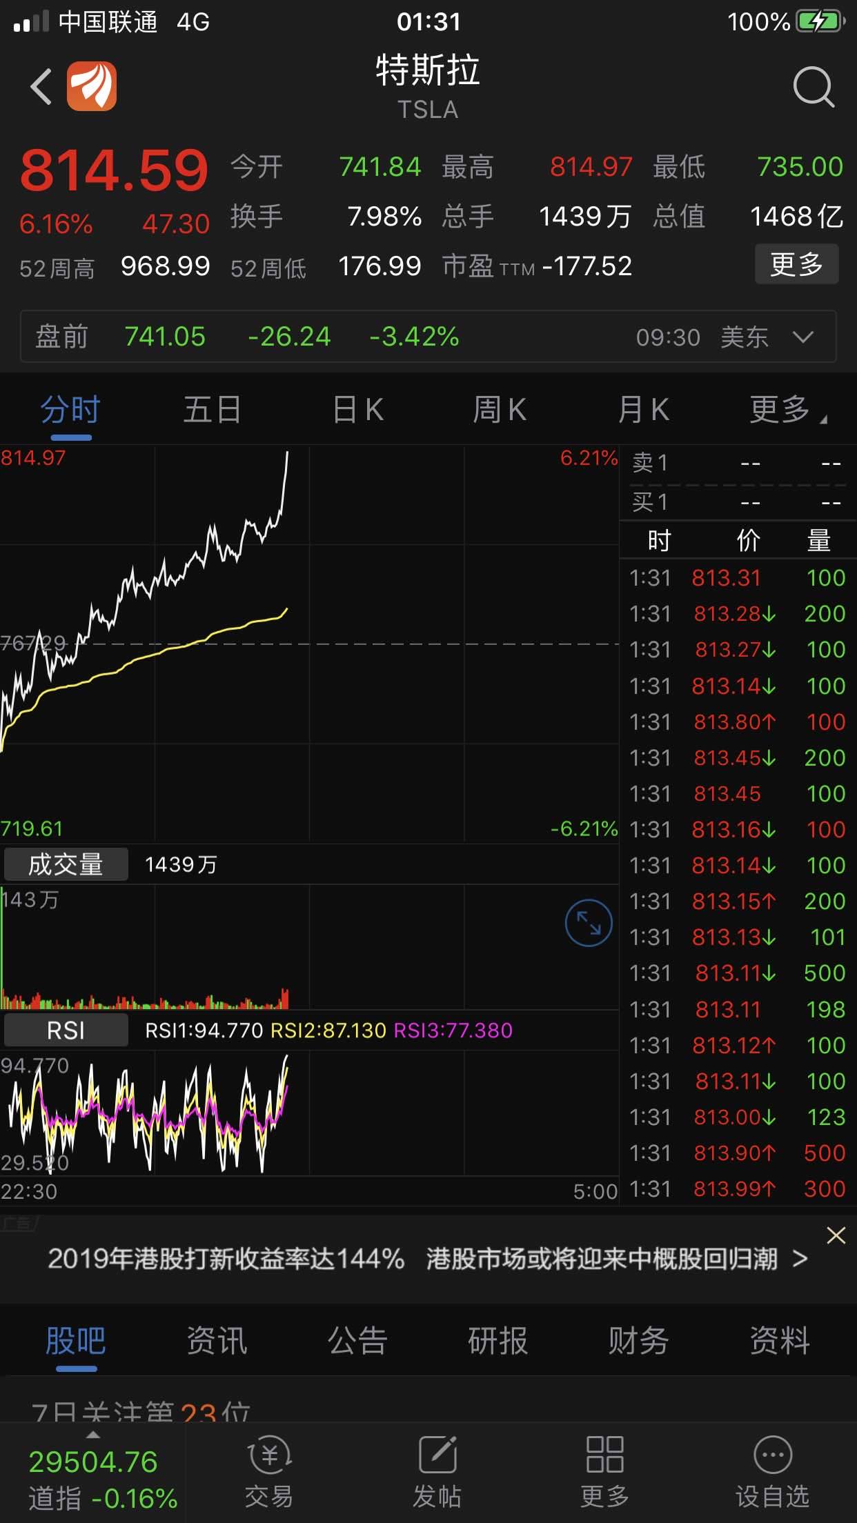
Task: Tap the 7日关注第23位 ranking text
Action: pyautogui.click(x=141, y=1411)
